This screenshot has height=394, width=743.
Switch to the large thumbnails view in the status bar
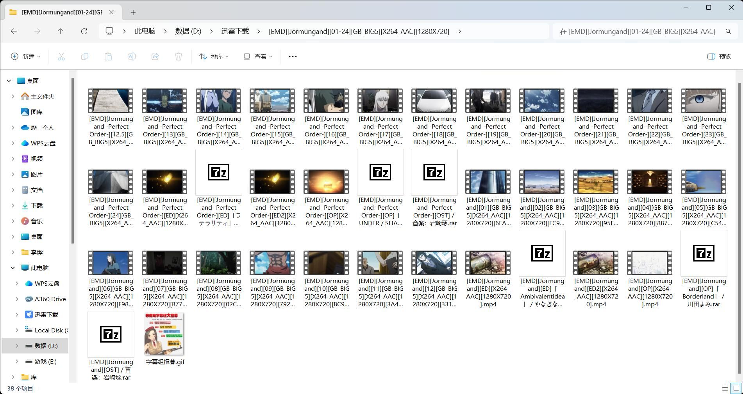click(736, 388)
